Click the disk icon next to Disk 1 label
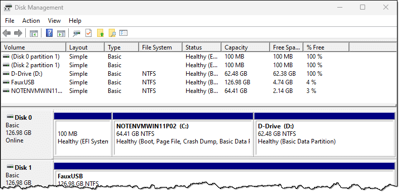 pyautogui.click(x=10, y=167)
